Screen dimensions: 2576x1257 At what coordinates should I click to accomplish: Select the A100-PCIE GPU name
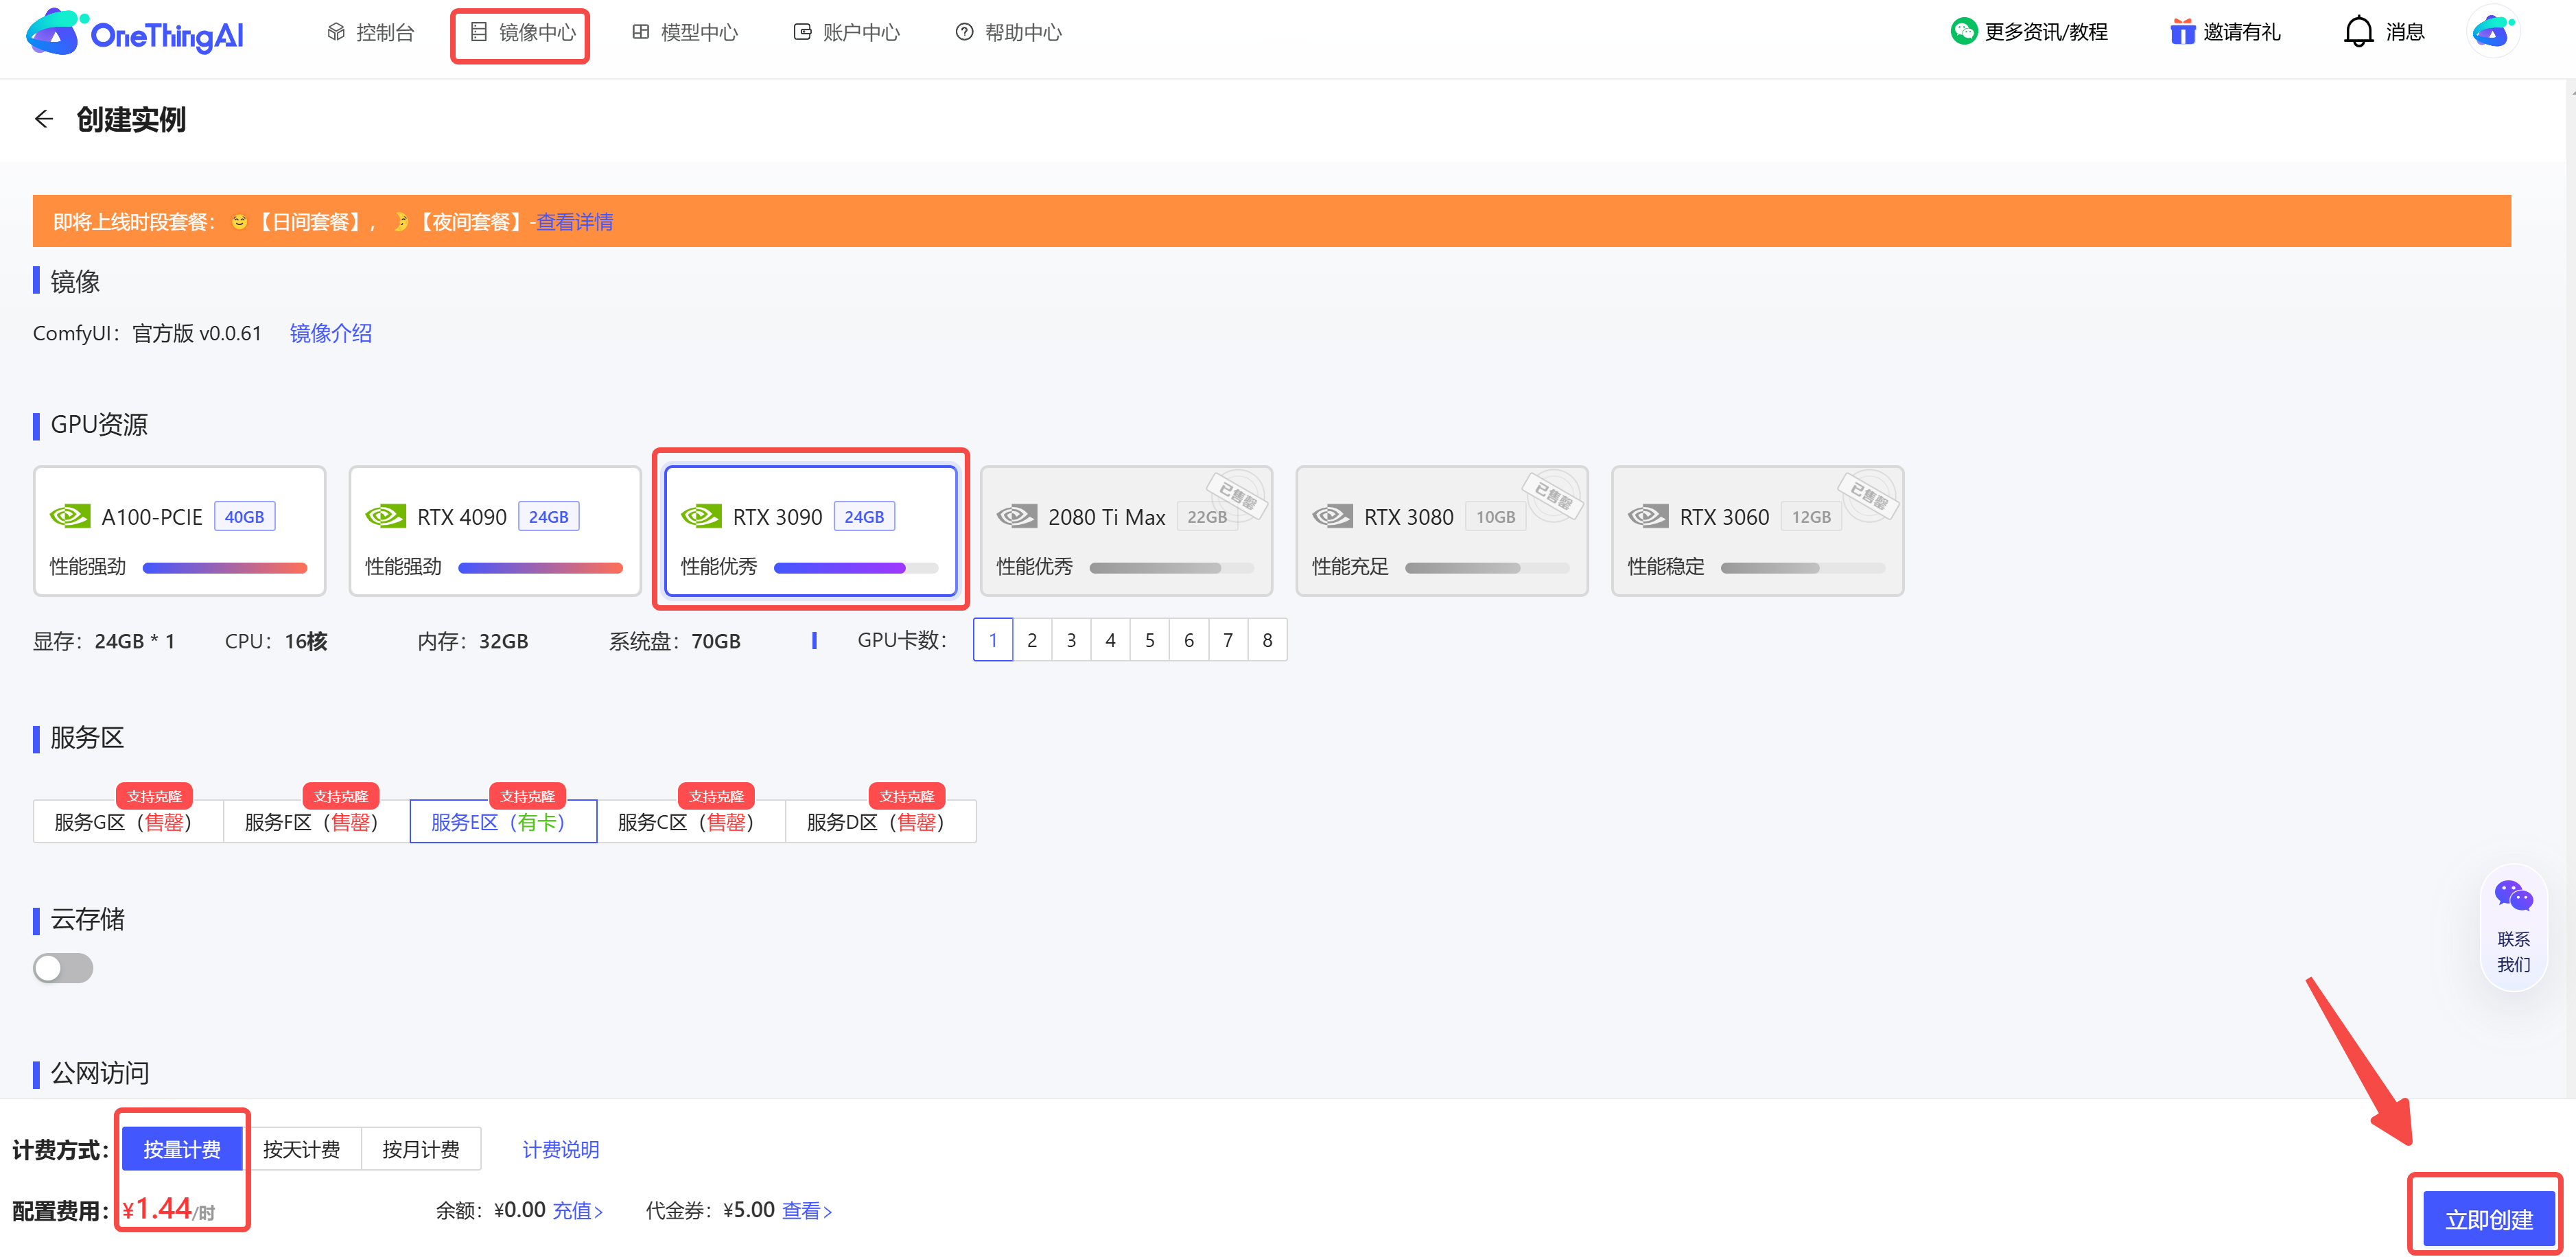pos(152,517)
